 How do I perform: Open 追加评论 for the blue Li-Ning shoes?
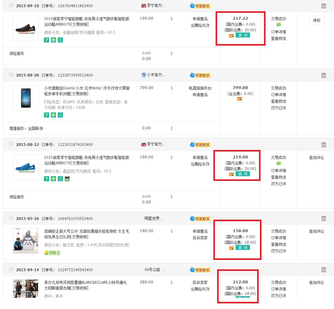[x=316, y=157]
